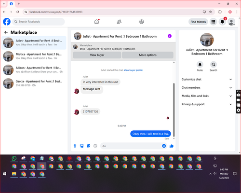Click the chat scrollbar up arrow
This screenshot has width=241, height=193.
[174, 62]
